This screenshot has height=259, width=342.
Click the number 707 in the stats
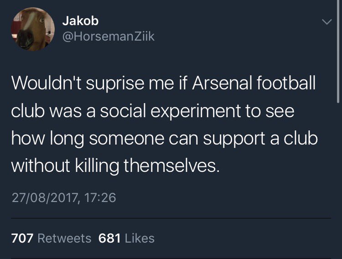click(x=21, y=238)
